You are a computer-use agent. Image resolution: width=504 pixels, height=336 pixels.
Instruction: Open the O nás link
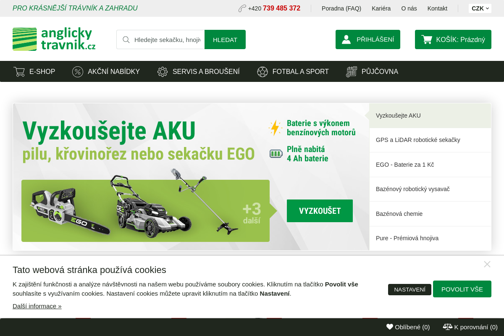pyautogui.click(x=409, y=8)
